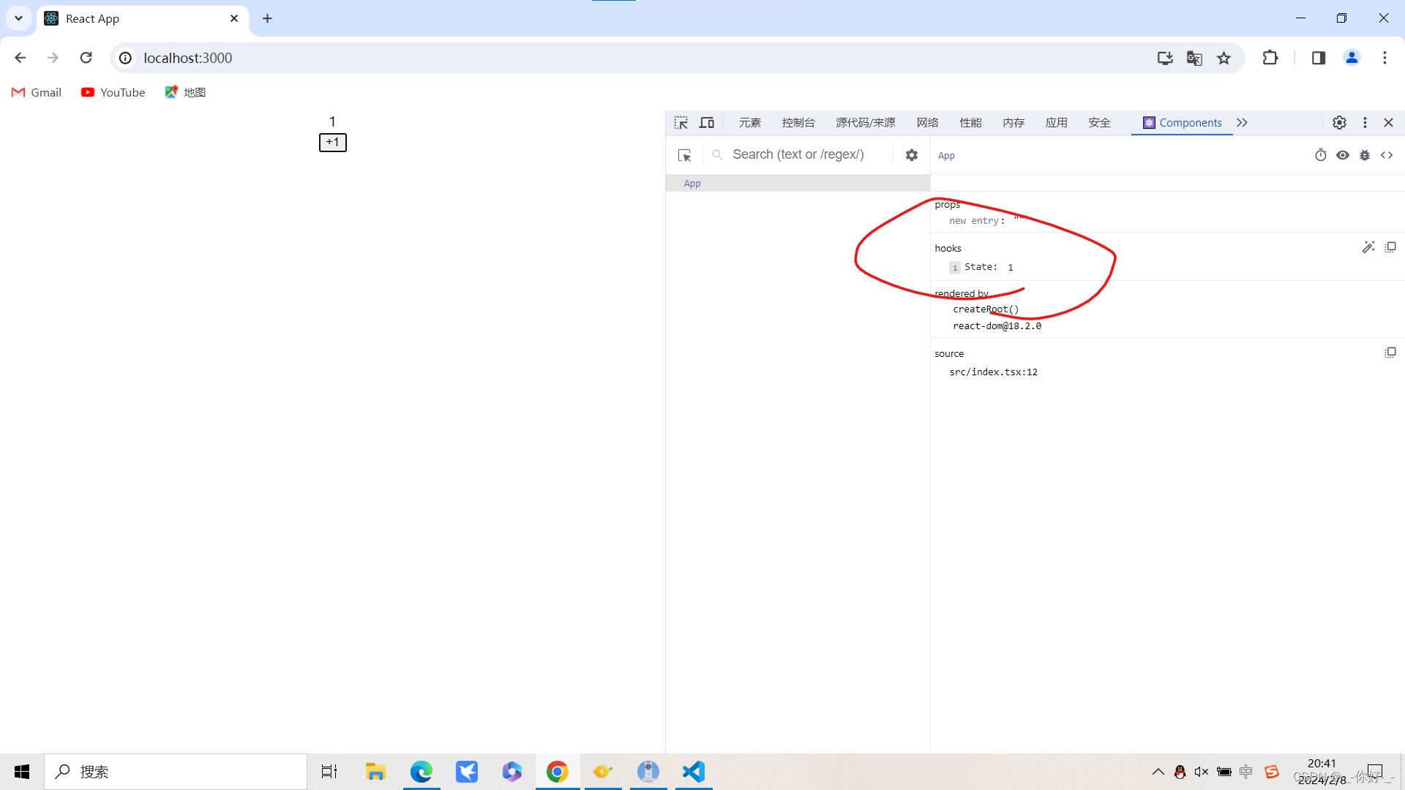The image size is (1405, 790).
Task: Open the tab search dropdown arrow
Action: pos(18,18)
